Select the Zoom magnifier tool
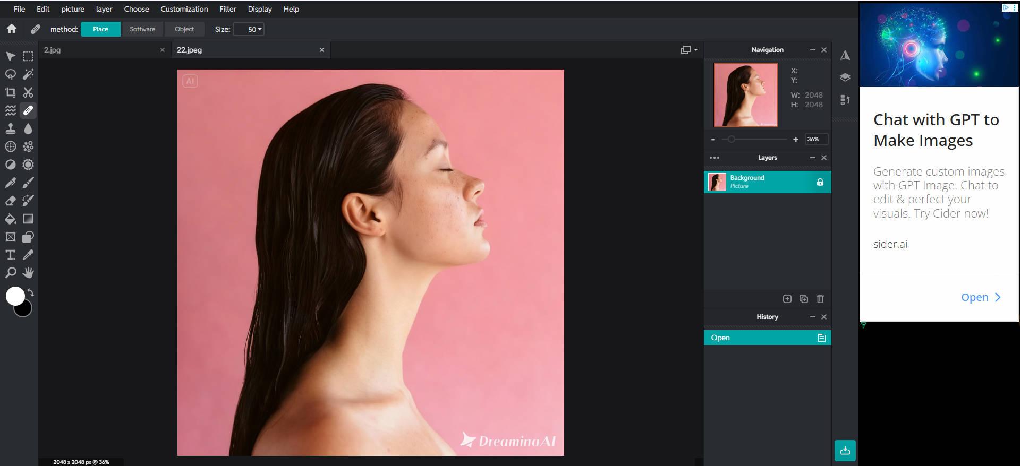 pyautogui.click(x=10, y=273)
